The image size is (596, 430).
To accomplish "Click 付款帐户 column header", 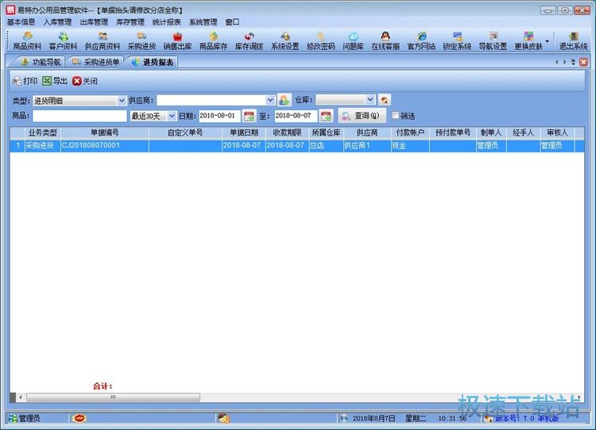I will (410, 132).
